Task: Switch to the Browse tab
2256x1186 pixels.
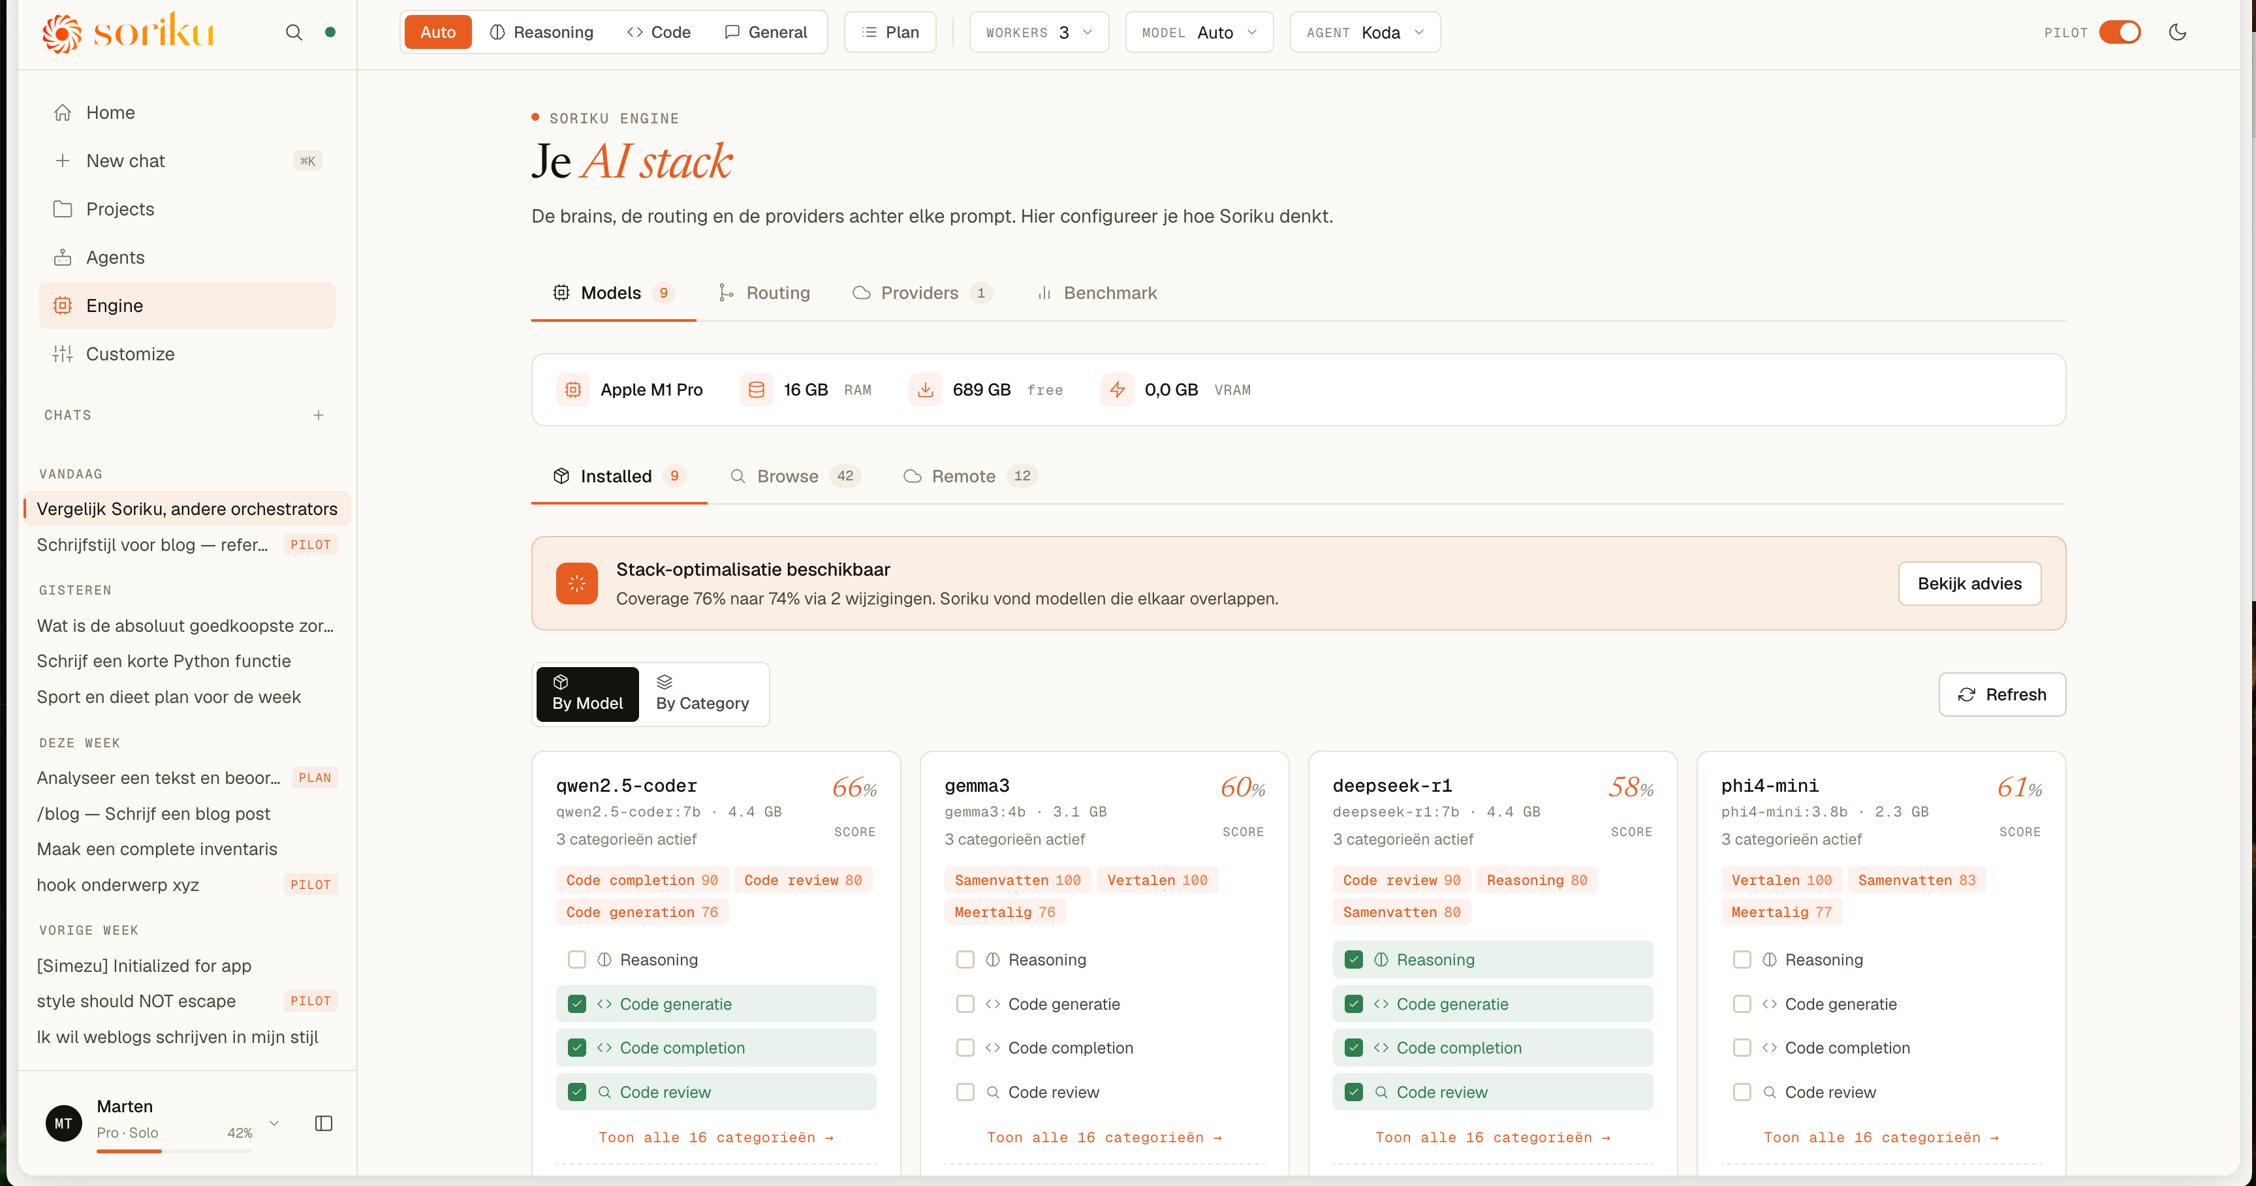Action: [x=795, y=476]
